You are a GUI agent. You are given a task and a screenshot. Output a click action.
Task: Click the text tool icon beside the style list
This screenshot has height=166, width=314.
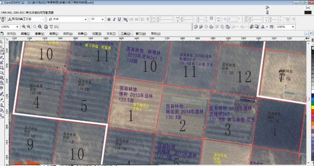pyautogui.click(x=3, y=19)
